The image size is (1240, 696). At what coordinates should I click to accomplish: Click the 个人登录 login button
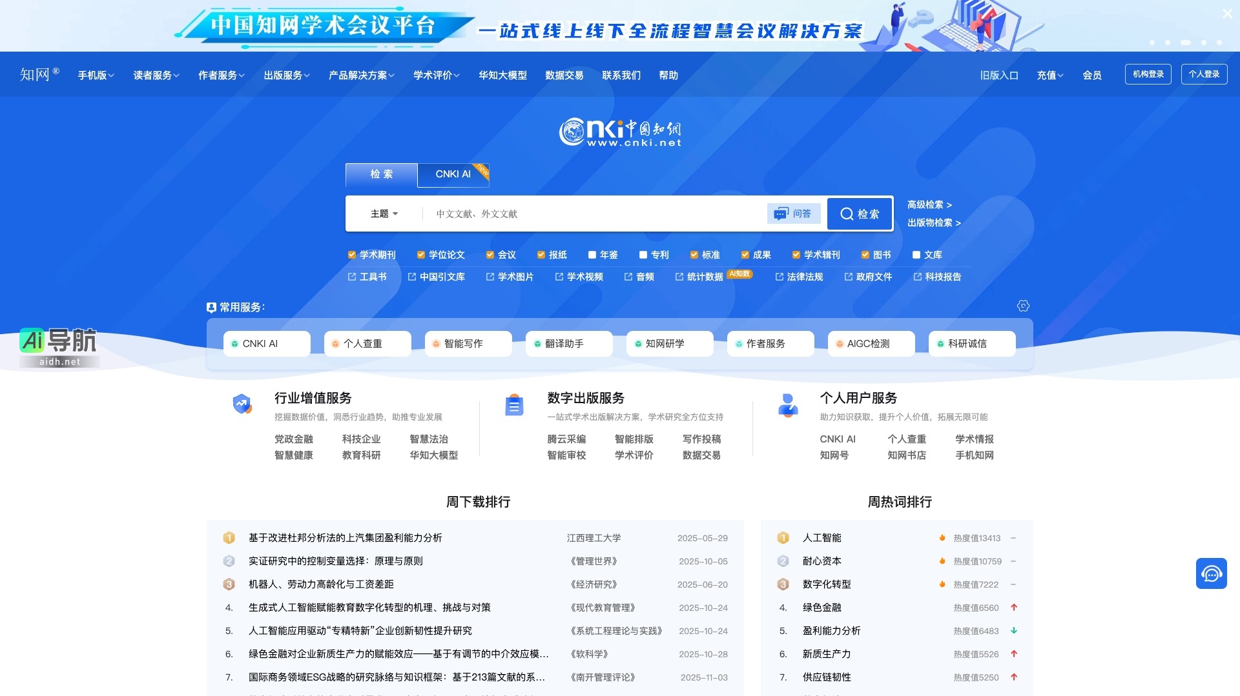point(1204,74)
